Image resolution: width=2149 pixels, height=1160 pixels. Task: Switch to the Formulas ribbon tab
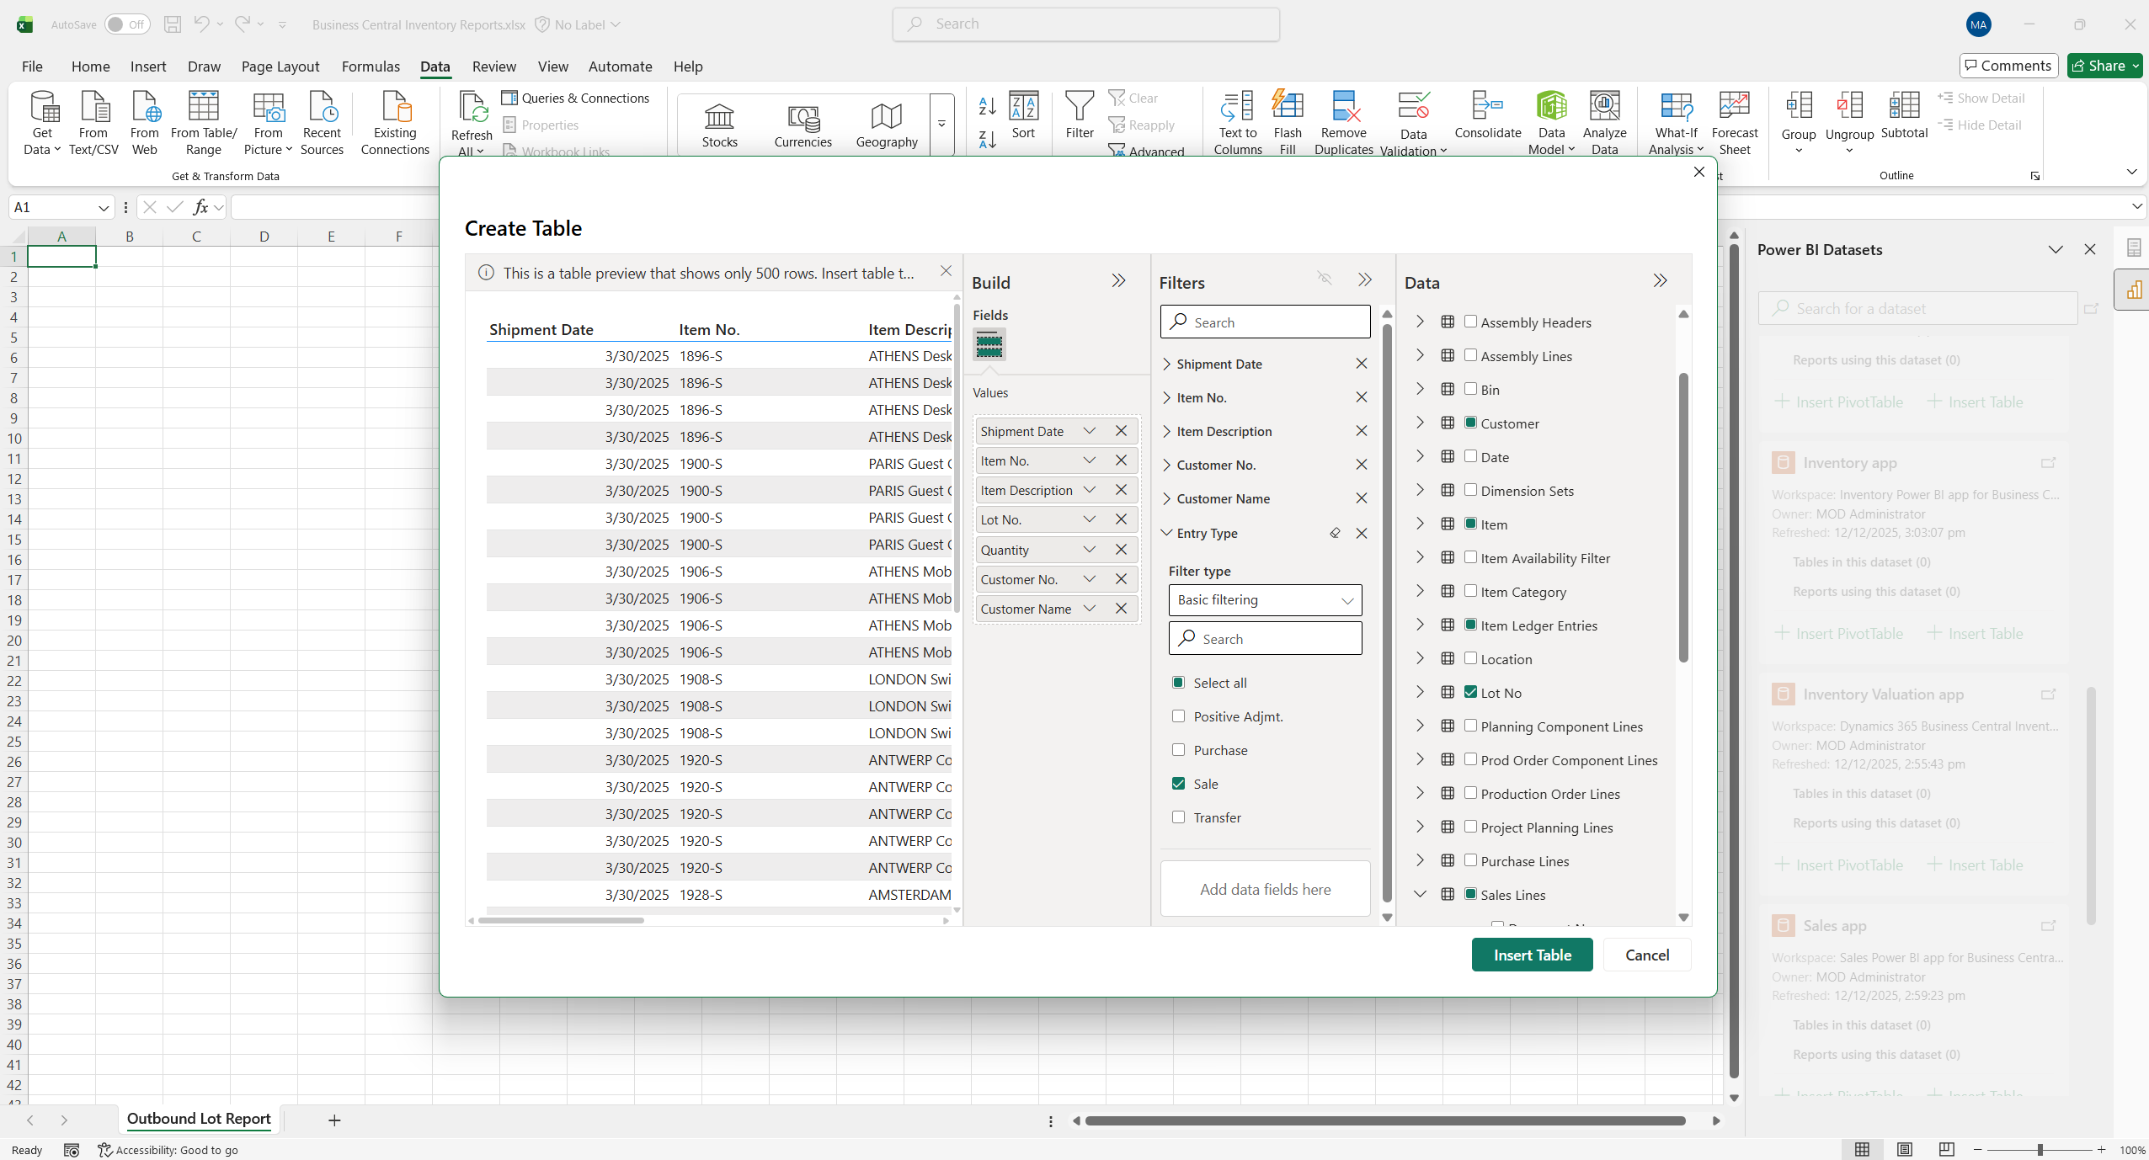(371, 67)
